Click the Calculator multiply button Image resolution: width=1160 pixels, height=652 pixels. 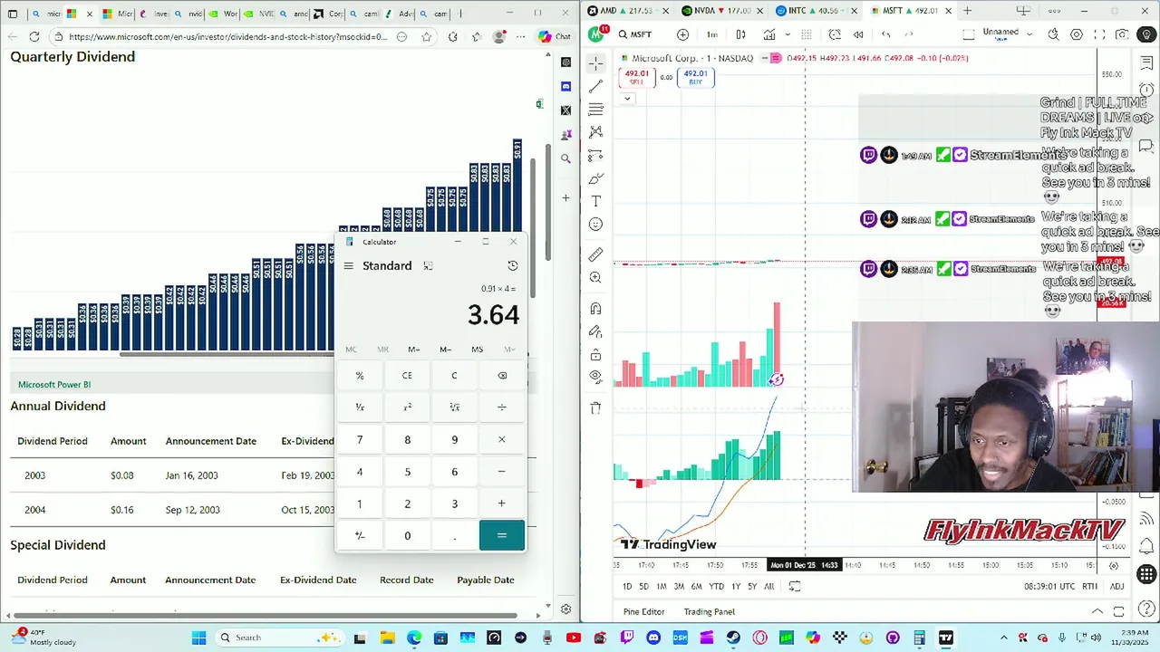click(x=501, y=439)
